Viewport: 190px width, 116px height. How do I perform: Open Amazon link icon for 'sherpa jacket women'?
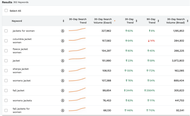(63, 70)
